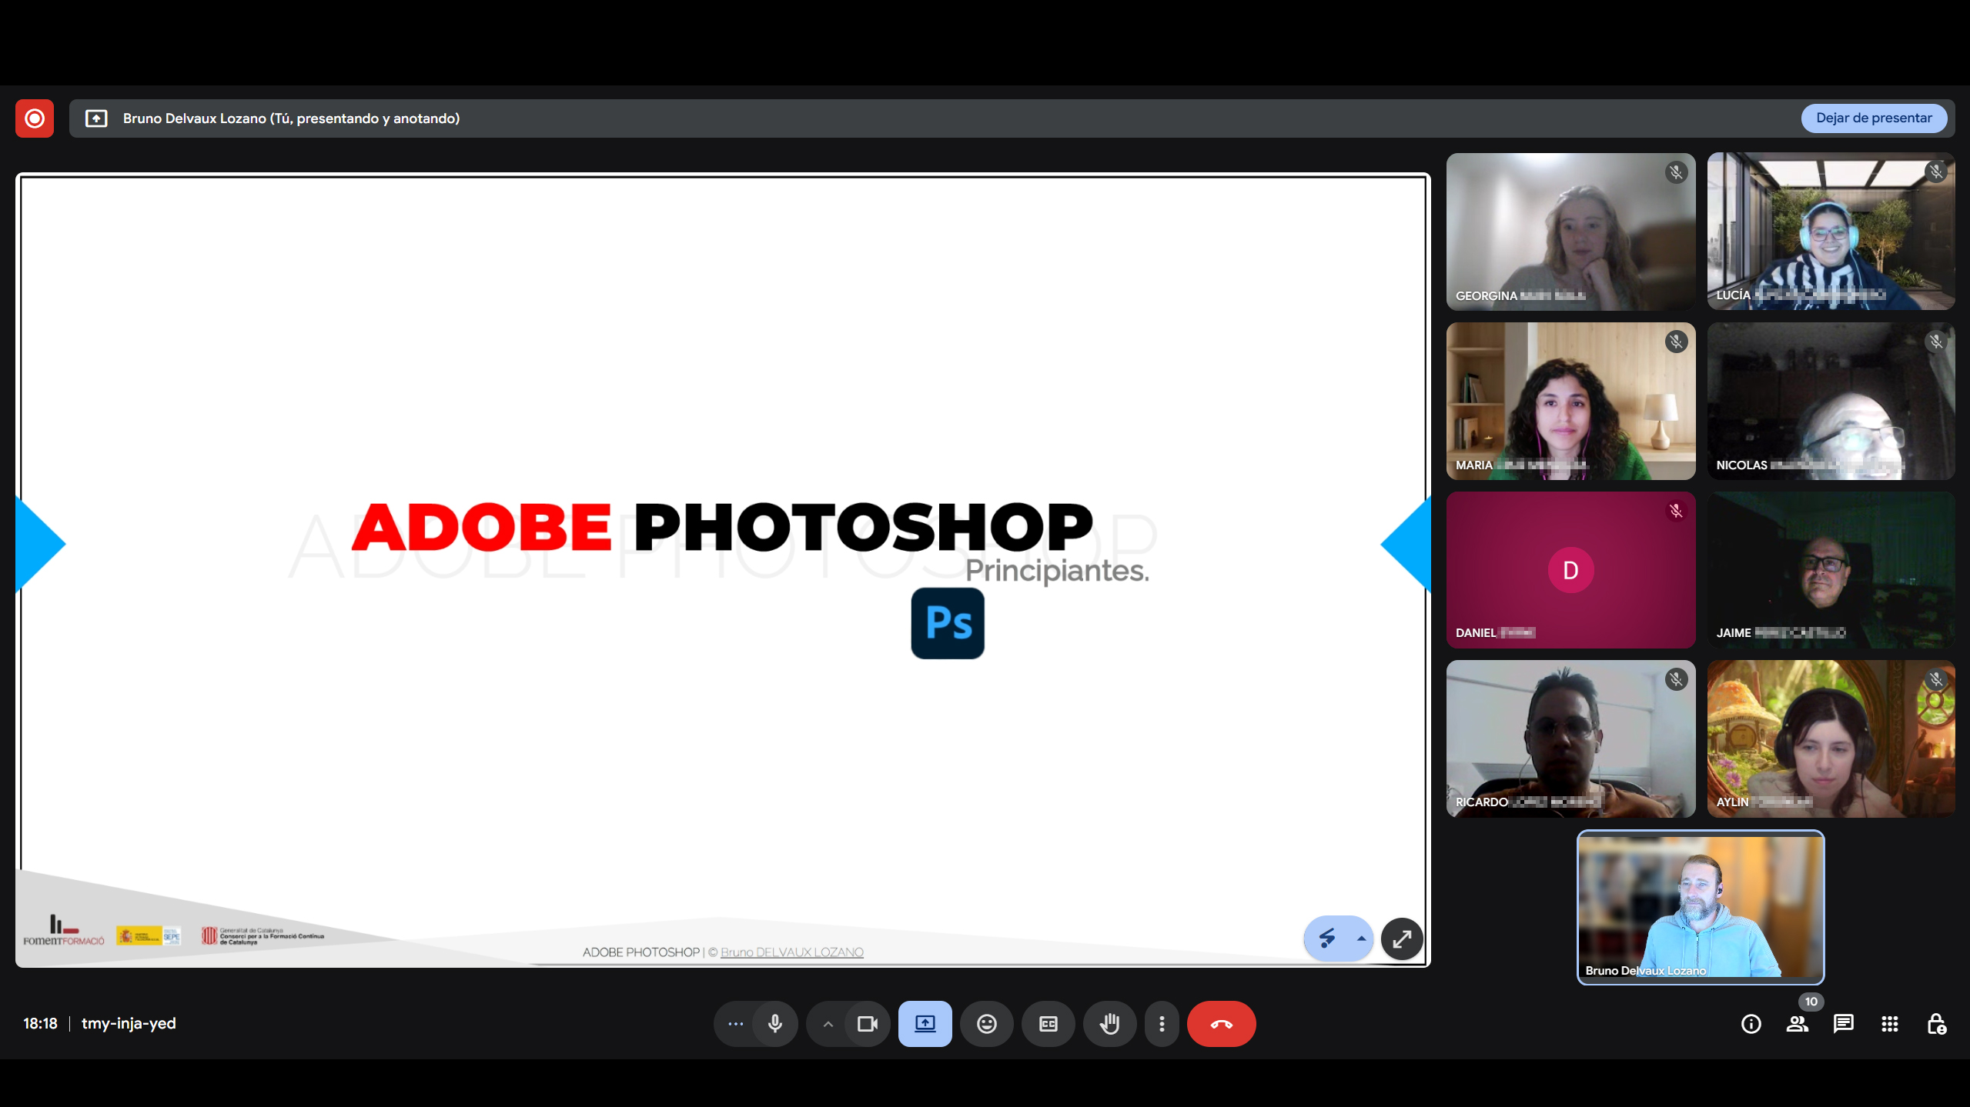Click the muted mic icon on Maria's tile
The image size is (1970, 1107).
1676,342
